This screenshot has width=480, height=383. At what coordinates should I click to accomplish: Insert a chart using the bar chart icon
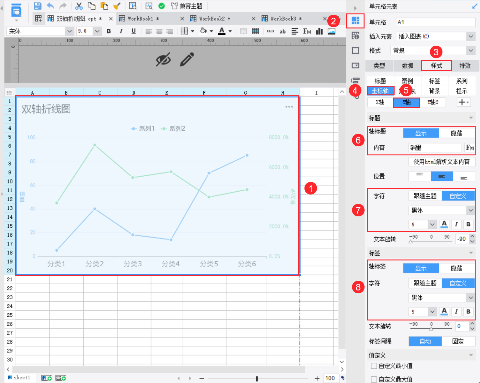tap(319, 31)
